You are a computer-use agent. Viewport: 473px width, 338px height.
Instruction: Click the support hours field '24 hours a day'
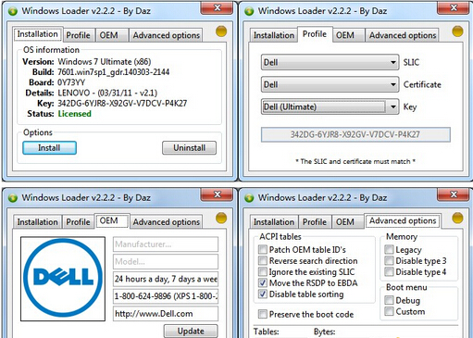pyautogui.click(x=166, y=279)
